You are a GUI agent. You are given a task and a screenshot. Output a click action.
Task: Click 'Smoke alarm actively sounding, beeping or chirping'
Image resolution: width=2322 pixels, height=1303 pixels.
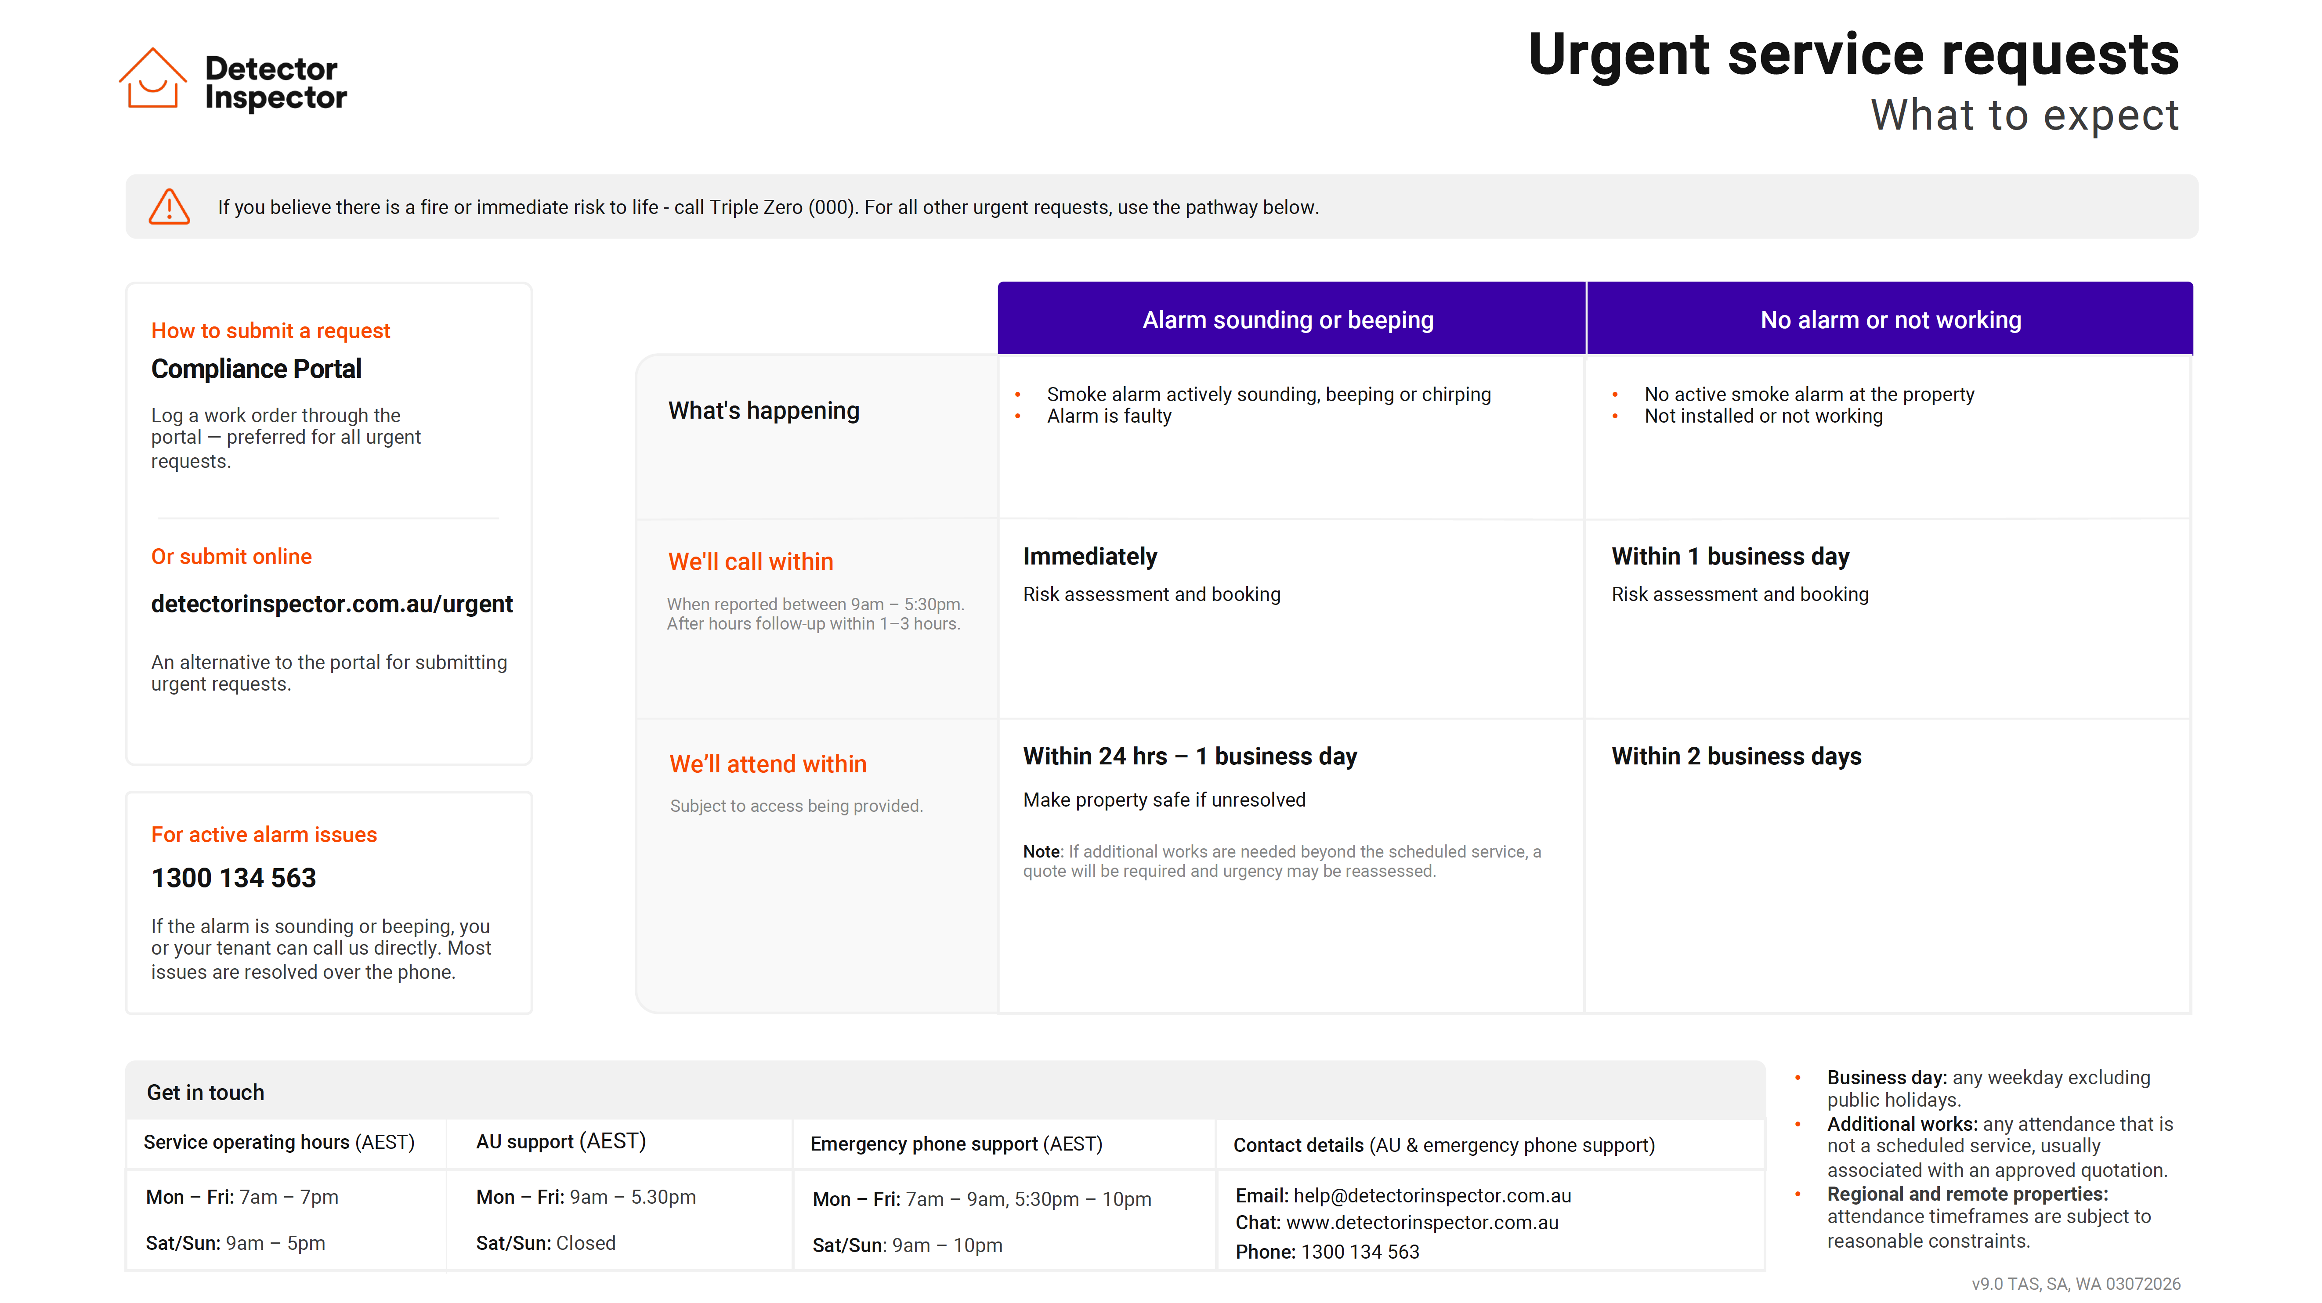pyautogui.click(x=1269, y=394)
